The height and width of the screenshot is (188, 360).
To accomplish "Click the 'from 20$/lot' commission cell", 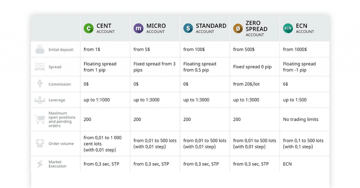I will pos(247,84).
